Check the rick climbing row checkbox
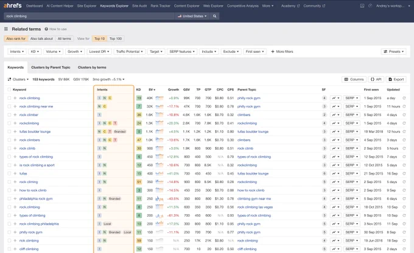Image resolution: width=414 pixels, height=253 pixels. (x=9, y=241)
